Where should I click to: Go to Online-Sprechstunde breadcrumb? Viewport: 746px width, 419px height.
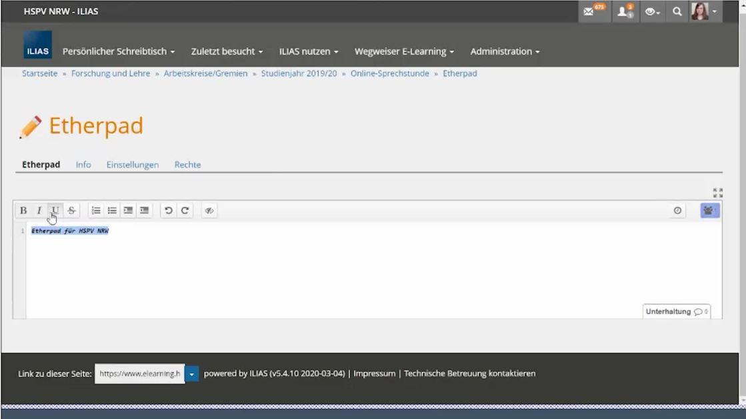click(x=389, y=73)
